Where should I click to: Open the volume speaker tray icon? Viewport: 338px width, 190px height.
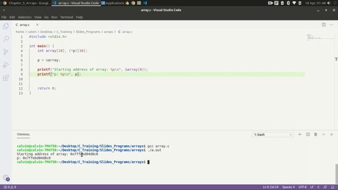click(x=328, y=3)
